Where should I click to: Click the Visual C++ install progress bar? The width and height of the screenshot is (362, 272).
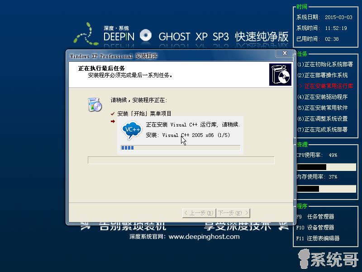coord(181,148)
